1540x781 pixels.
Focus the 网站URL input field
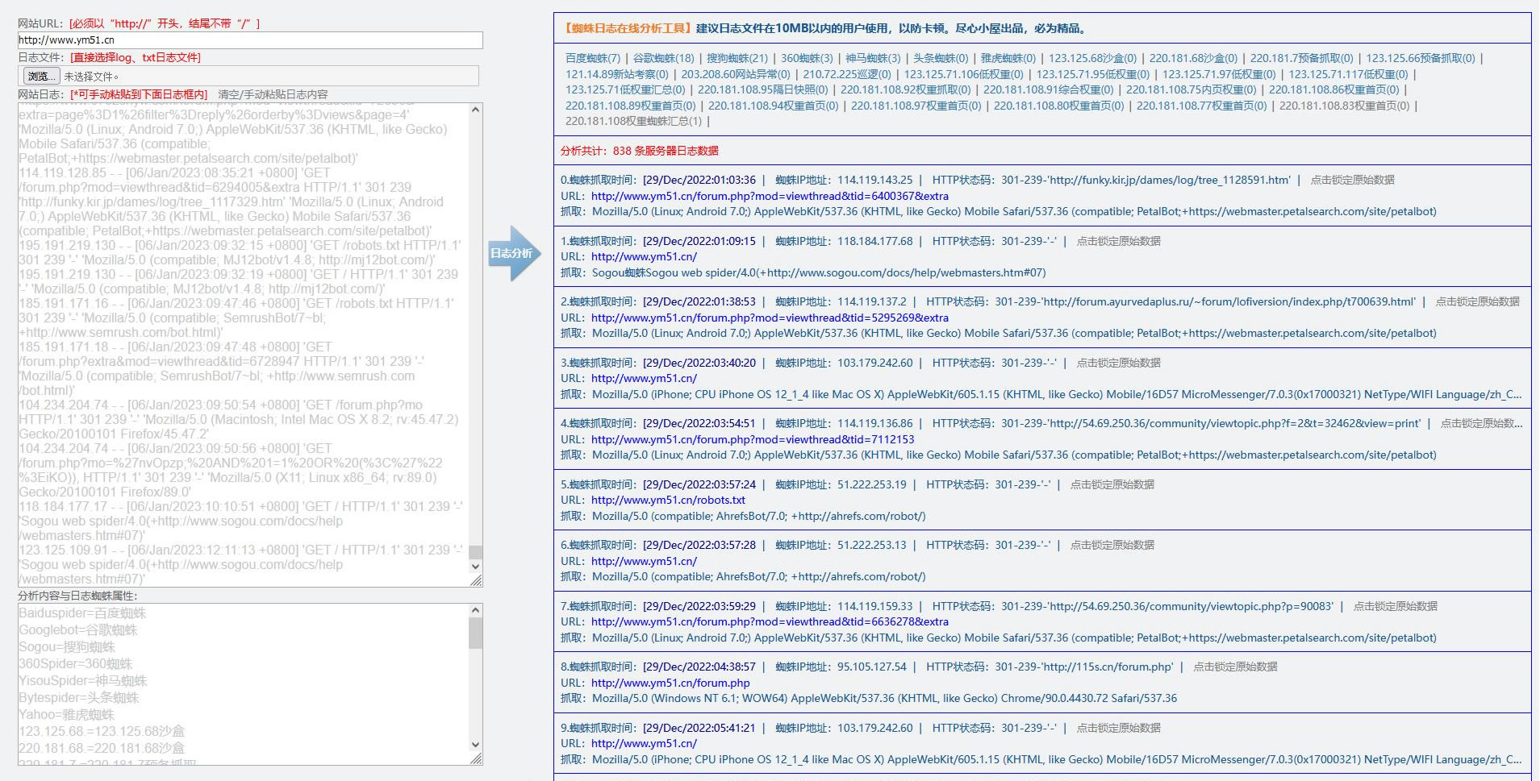pos(250,40)
